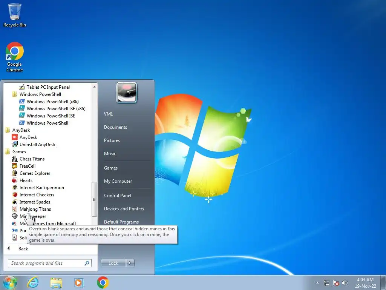Open Internet Explorer from taskbar
The height and width of the screenshot is (290, 386).
click(x=33, y=282)
